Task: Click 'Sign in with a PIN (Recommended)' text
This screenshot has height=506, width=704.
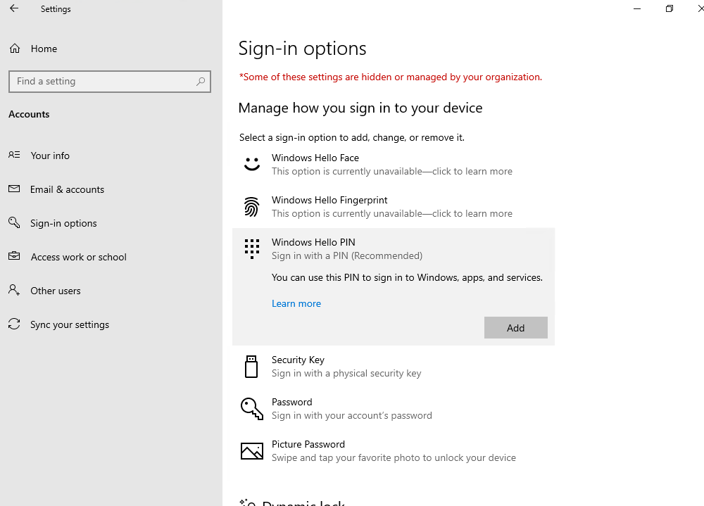Action: point(346,255)
